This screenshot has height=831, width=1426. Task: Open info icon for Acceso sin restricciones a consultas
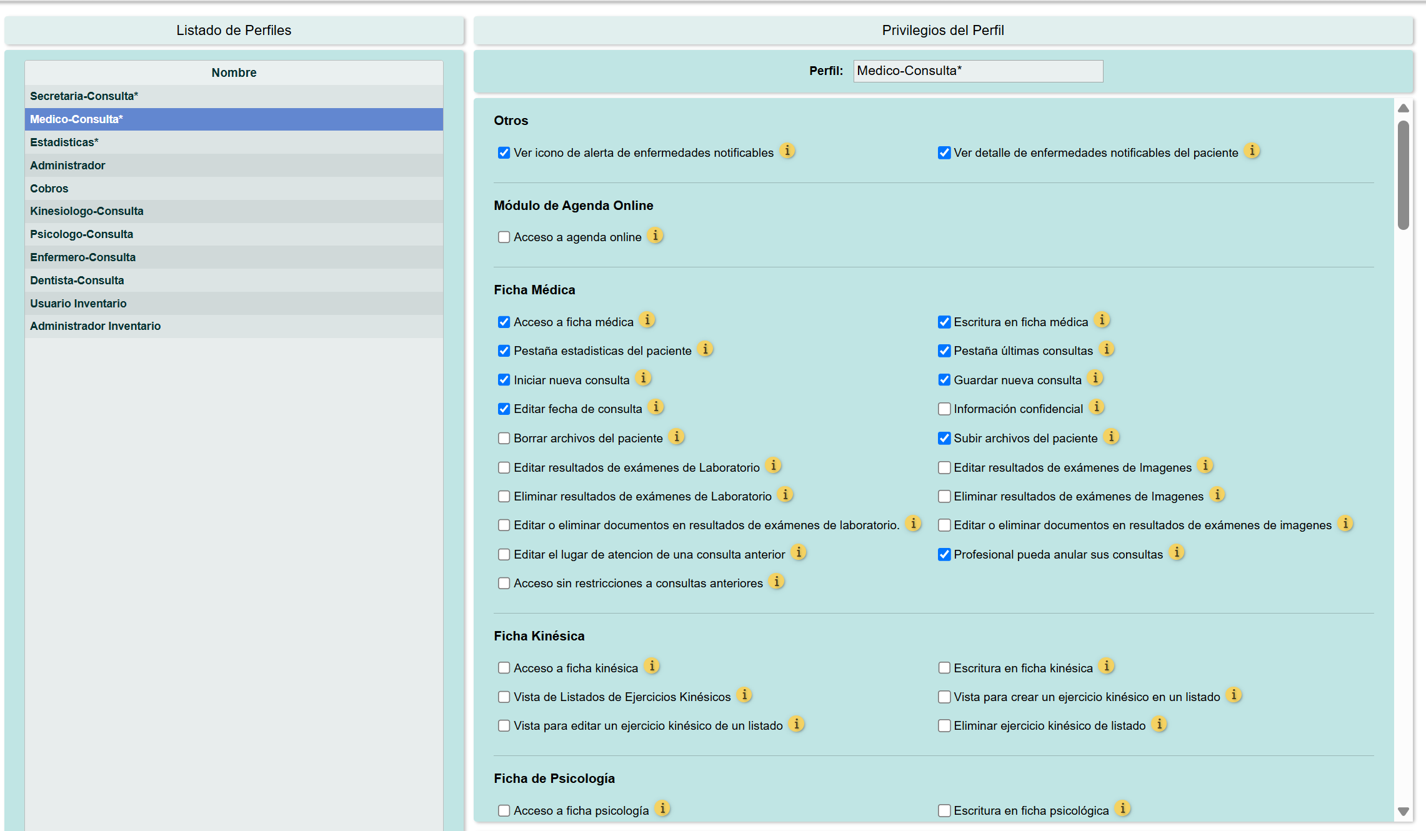pyautogui.click(x=777, y=582)
